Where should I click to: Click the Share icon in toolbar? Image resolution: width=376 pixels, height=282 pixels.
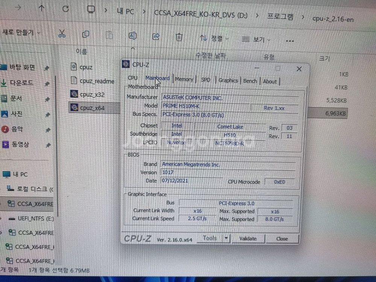click(156, 36)
